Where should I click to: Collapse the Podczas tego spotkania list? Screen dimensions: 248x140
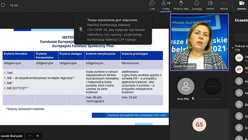[232, 48]
